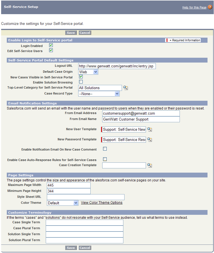Open the Help for this Page link
This screenshot has height=253, width=214.
coord(194,7)
